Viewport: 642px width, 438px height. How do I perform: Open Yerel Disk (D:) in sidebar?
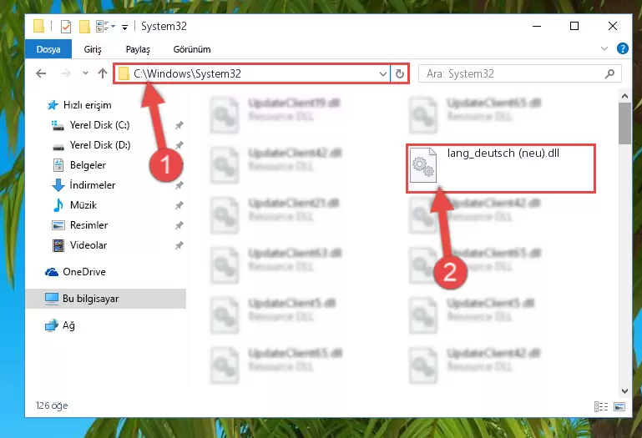(x=100, y=145)
